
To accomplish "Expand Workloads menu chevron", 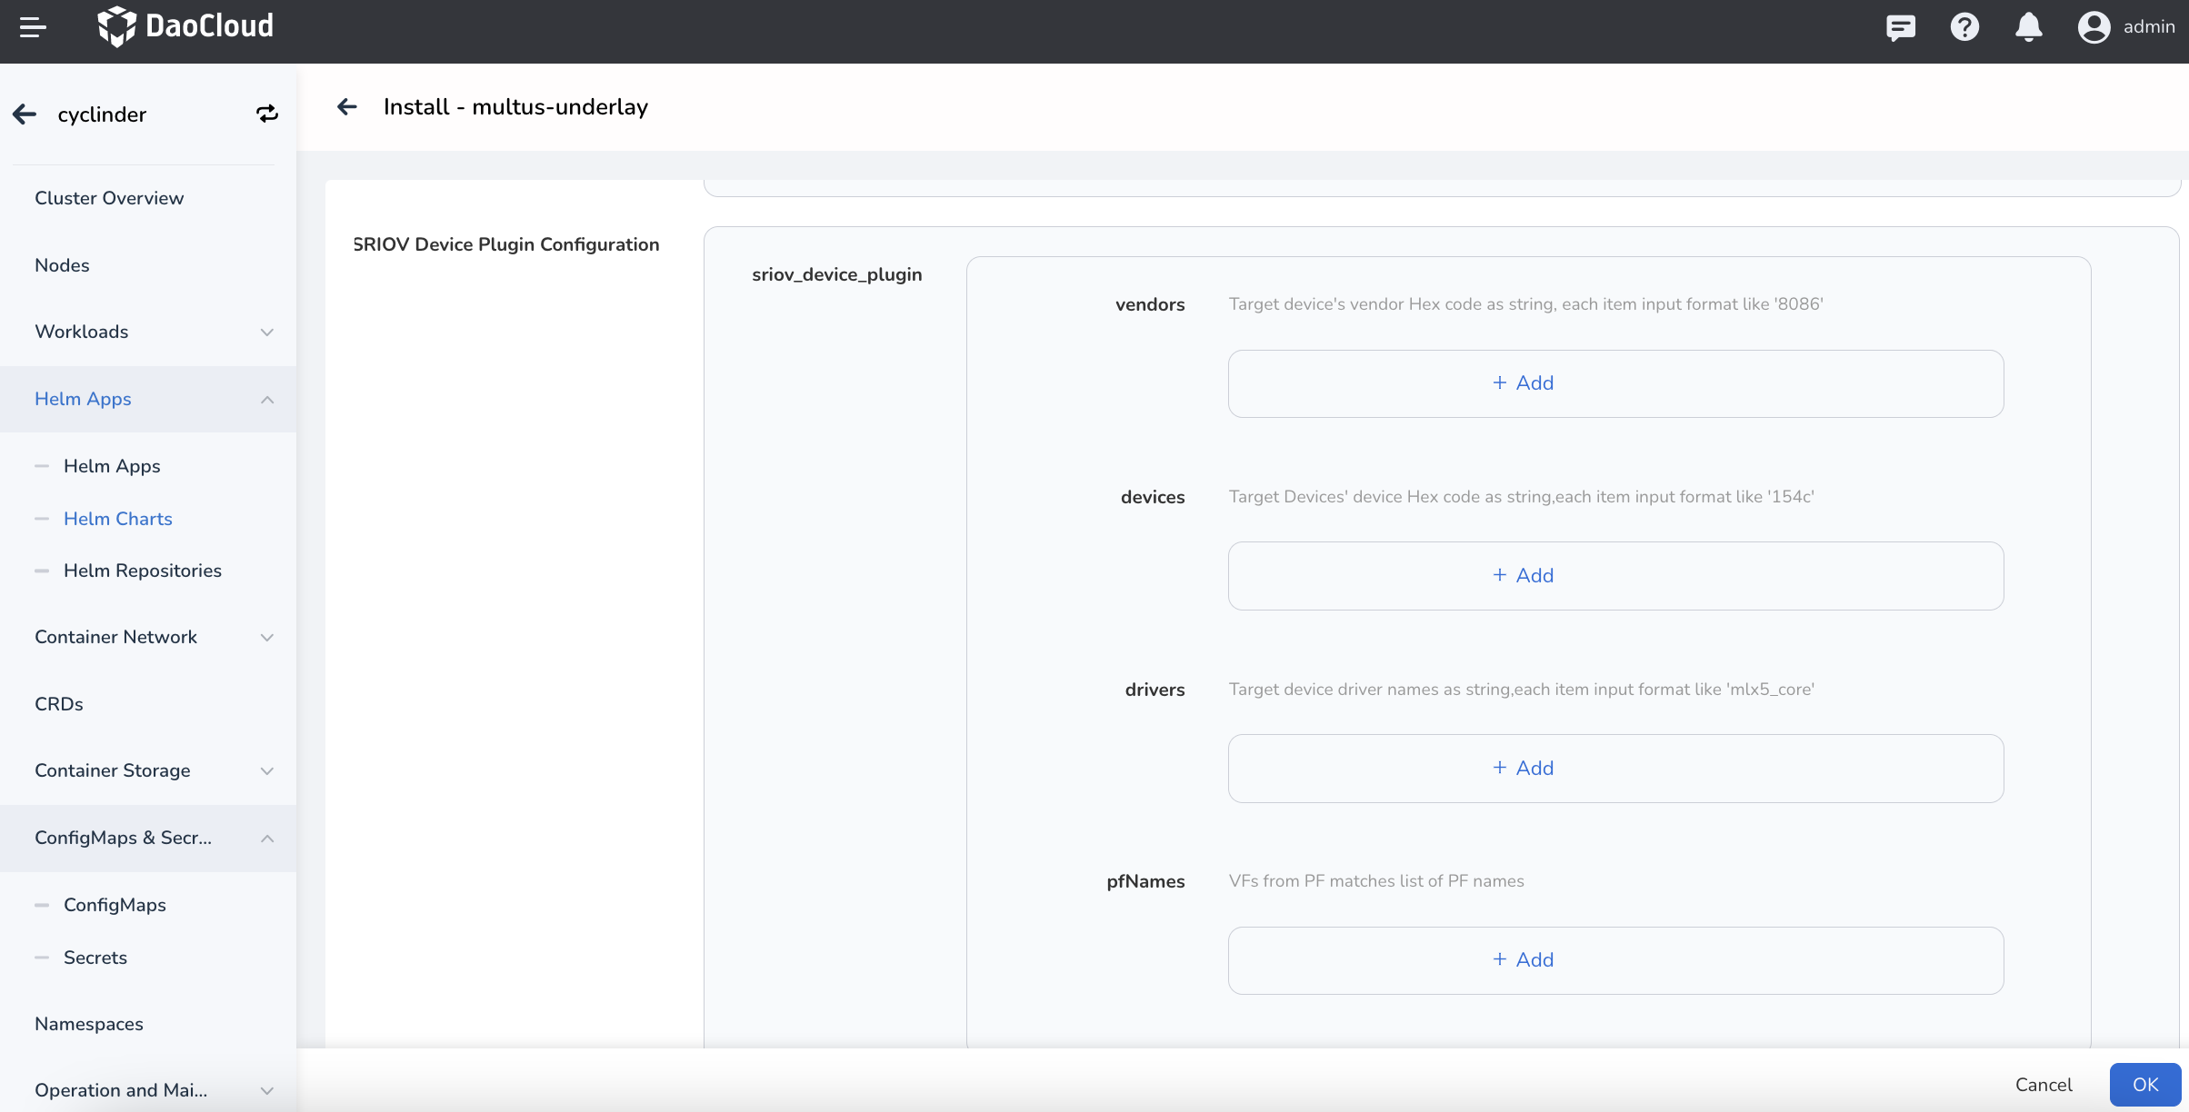I will pyautogui.click(x=267, y=333).
